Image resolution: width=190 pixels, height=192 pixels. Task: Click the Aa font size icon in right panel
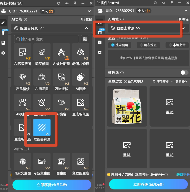(163, 3)
